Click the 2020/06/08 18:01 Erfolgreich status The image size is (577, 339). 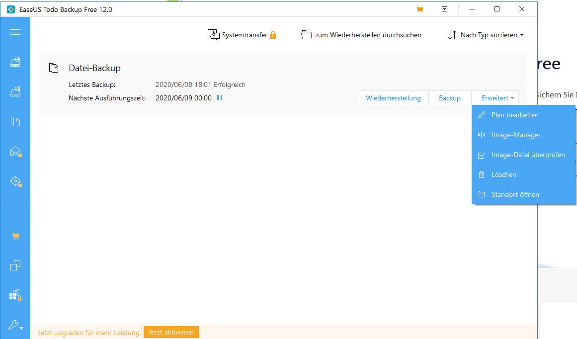point(200,85)
